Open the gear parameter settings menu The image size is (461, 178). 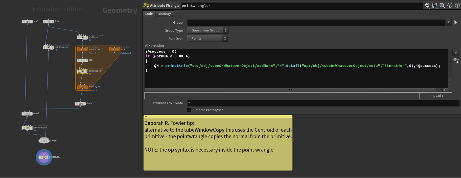[x=427, y=6]
